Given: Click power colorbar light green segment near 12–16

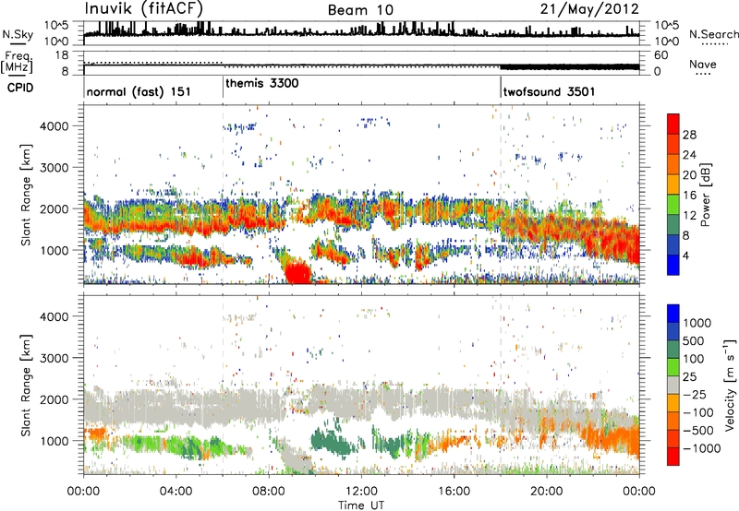Looking at the screenshot, I should (x=673, y=205).
